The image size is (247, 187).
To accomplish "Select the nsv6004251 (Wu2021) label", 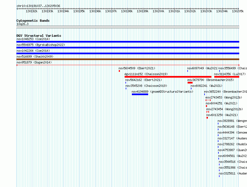I will (221, 103).
